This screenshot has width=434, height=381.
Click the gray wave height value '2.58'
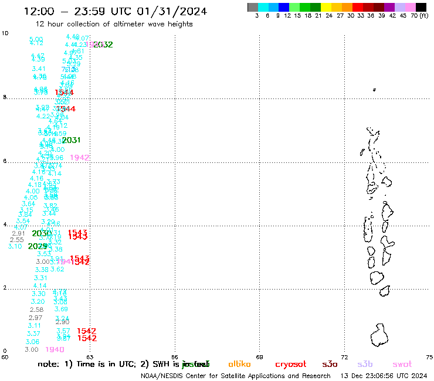(x=37, y=309)
